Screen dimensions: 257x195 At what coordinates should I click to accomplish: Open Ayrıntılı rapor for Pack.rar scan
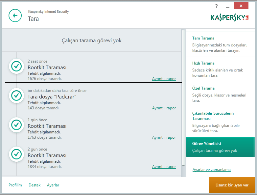click(x=164, y=108)
